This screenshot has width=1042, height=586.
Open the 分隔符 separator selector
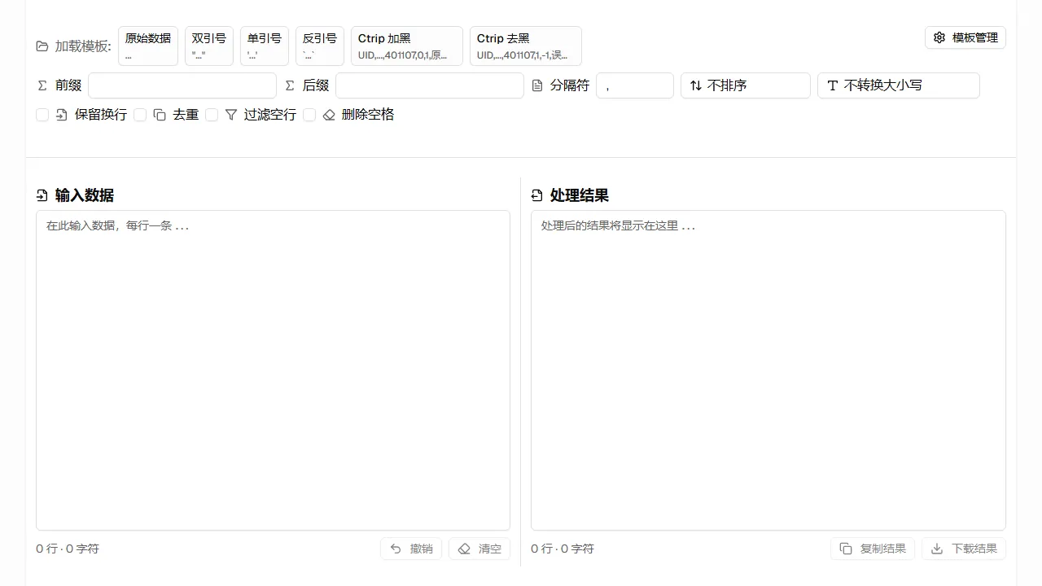tap(634, 85)
